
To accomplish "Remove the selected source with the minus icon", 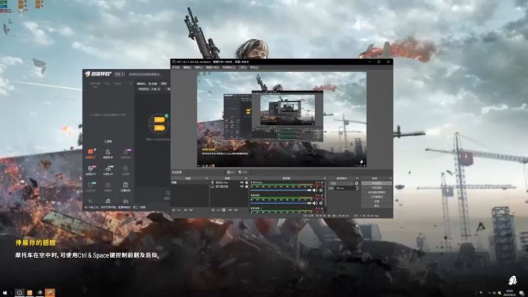I will [218, 210].
